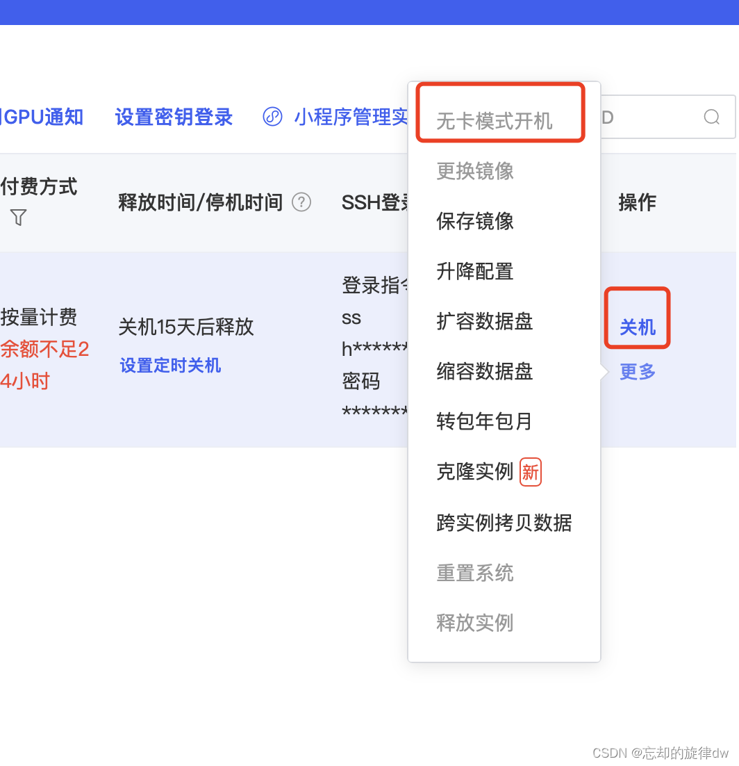
Task: Choose 升降配置 in the dropdown menu
Action: click(x=474, y=271)
